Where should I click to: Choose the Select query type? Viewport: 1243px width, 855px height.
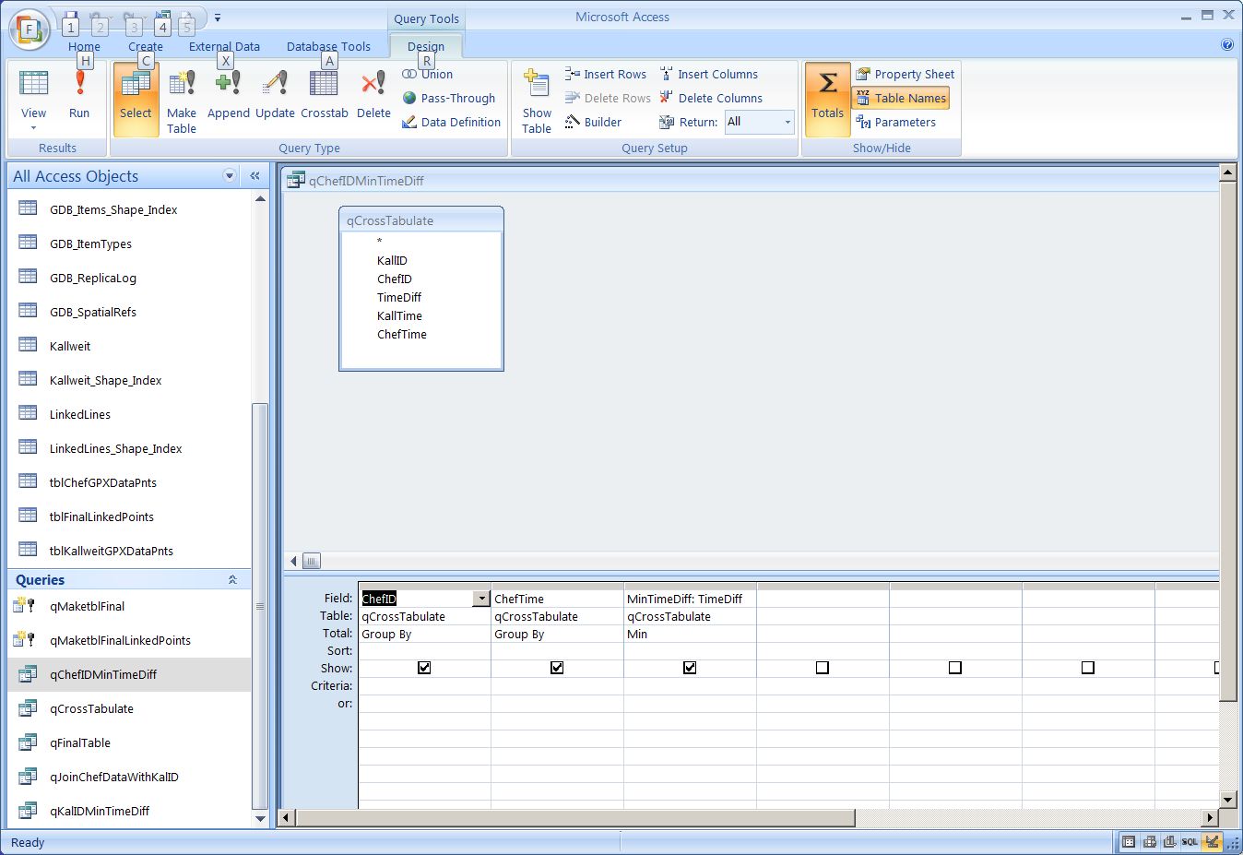click(x=136, y=100)
